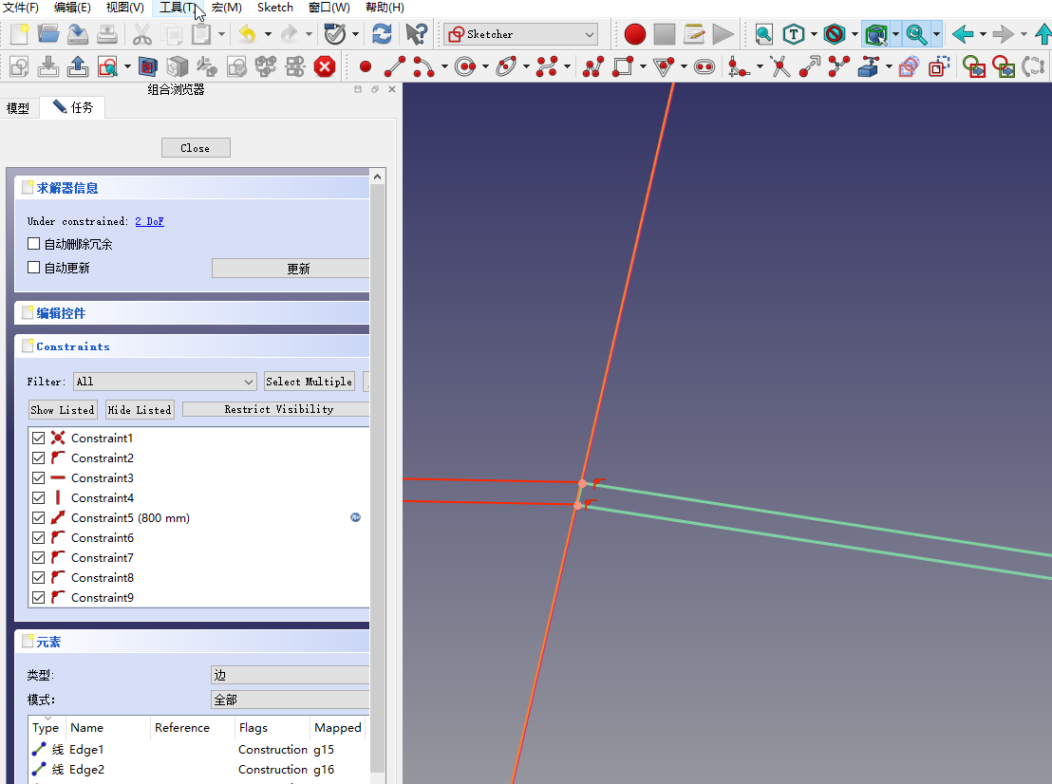Select the B-spline creation tool
The width and height of the screenshot is (1052, 784).
pos(548,66)
